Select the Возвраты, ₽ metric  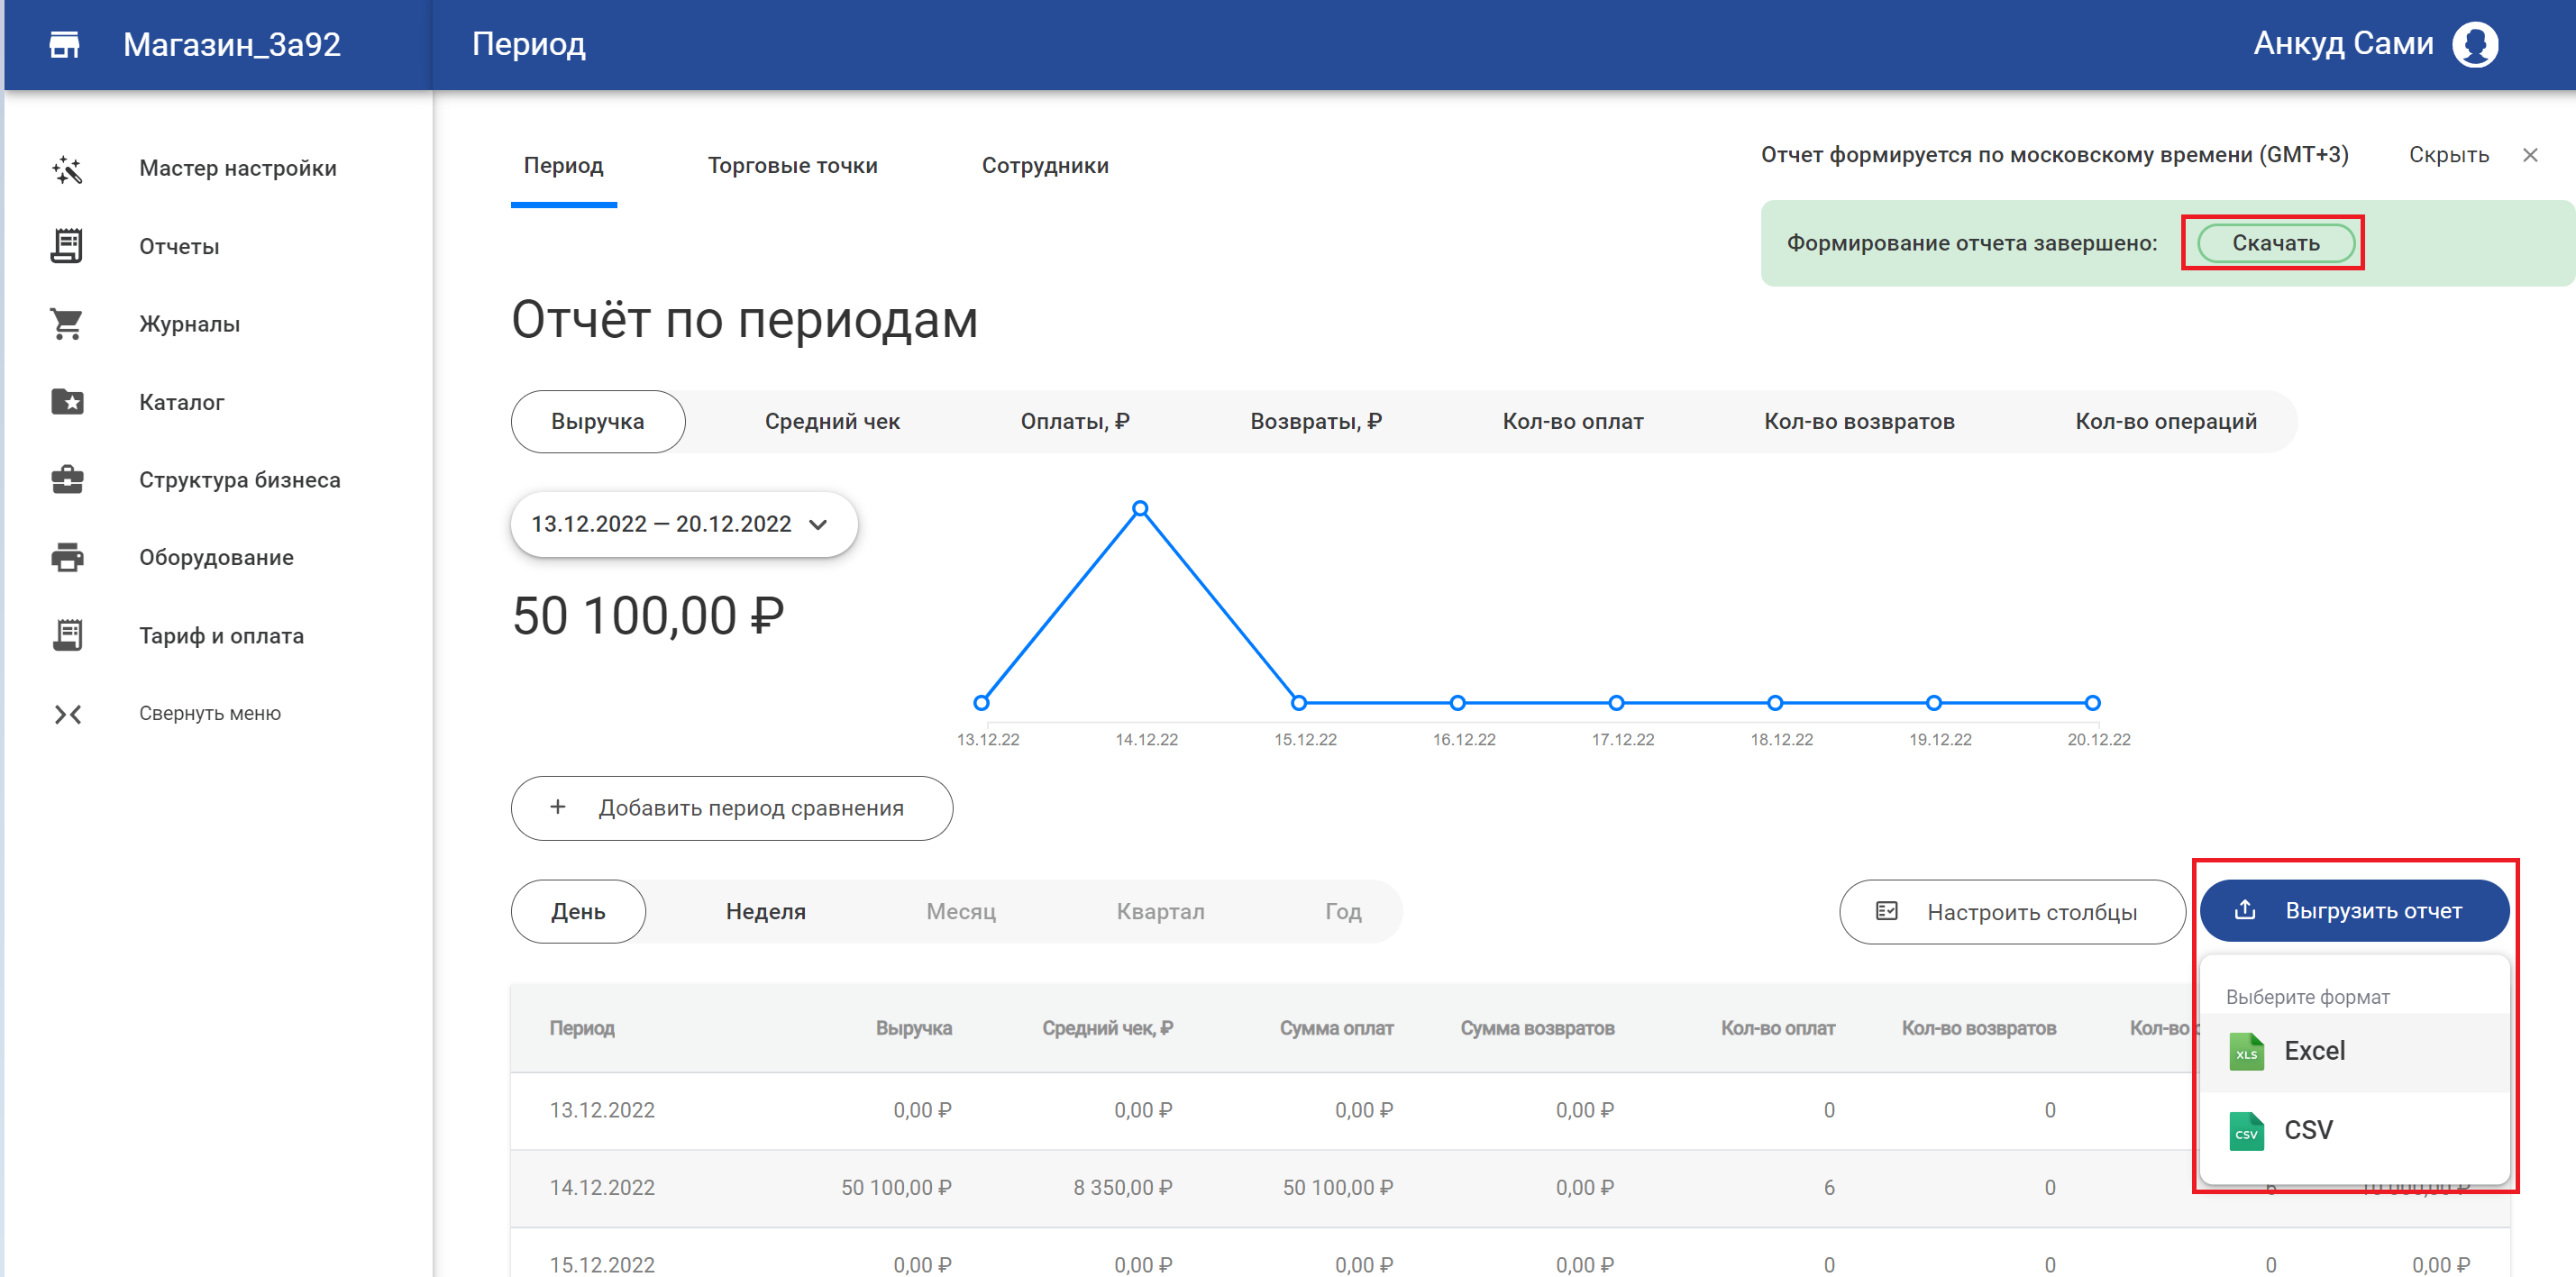click(1316, 422)
